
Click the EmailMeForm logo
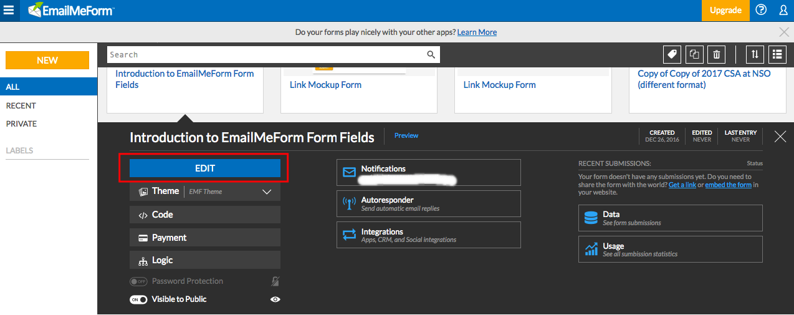tap(70, 10)
